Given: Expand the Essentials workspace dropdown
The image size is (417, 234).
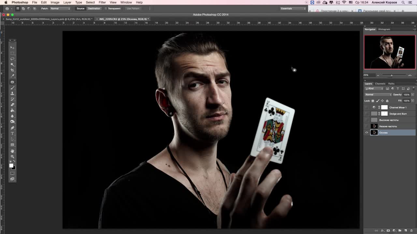Looking at the screenshot, I should (293, 8).
